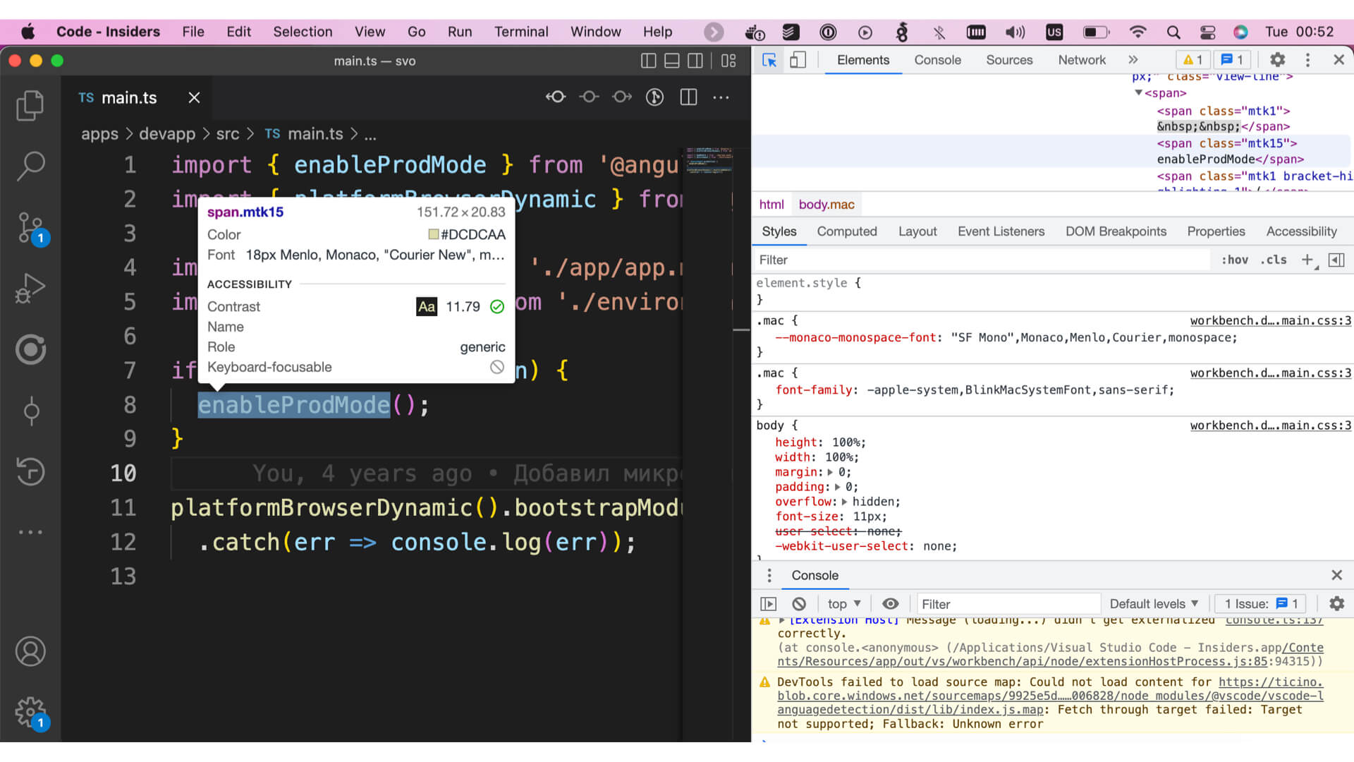Collapse the span node triangle in DOM tree
The height and width of the screenshot is (762, 1354).
[1138, 93]
